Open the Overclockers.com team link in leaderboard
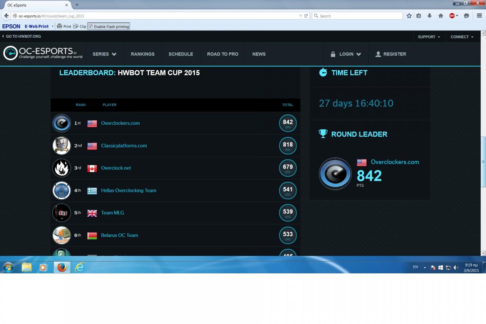The image size is (486, 324). (120, 123)
